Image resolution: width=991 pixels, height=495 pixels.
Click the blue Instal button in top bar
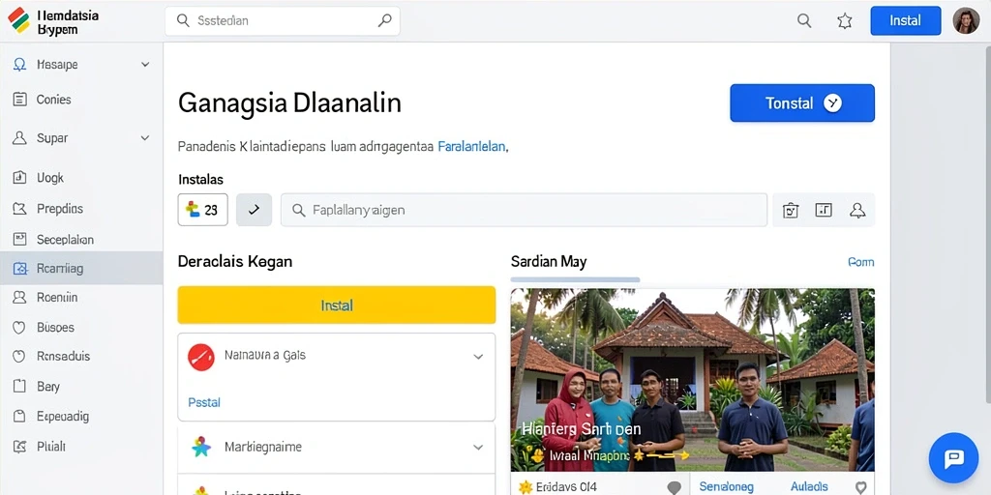click(905, 21)
